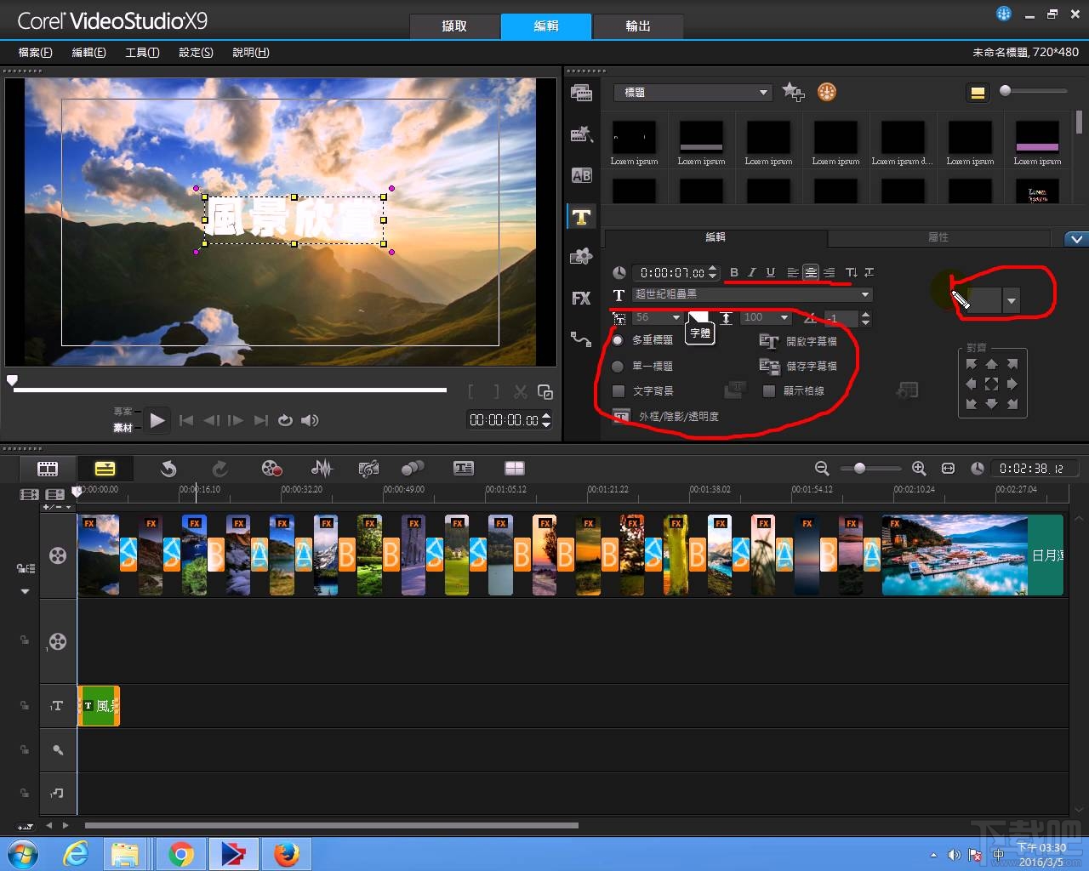Open the FX filter library
1089x871 pixels.
click(581, 299)
